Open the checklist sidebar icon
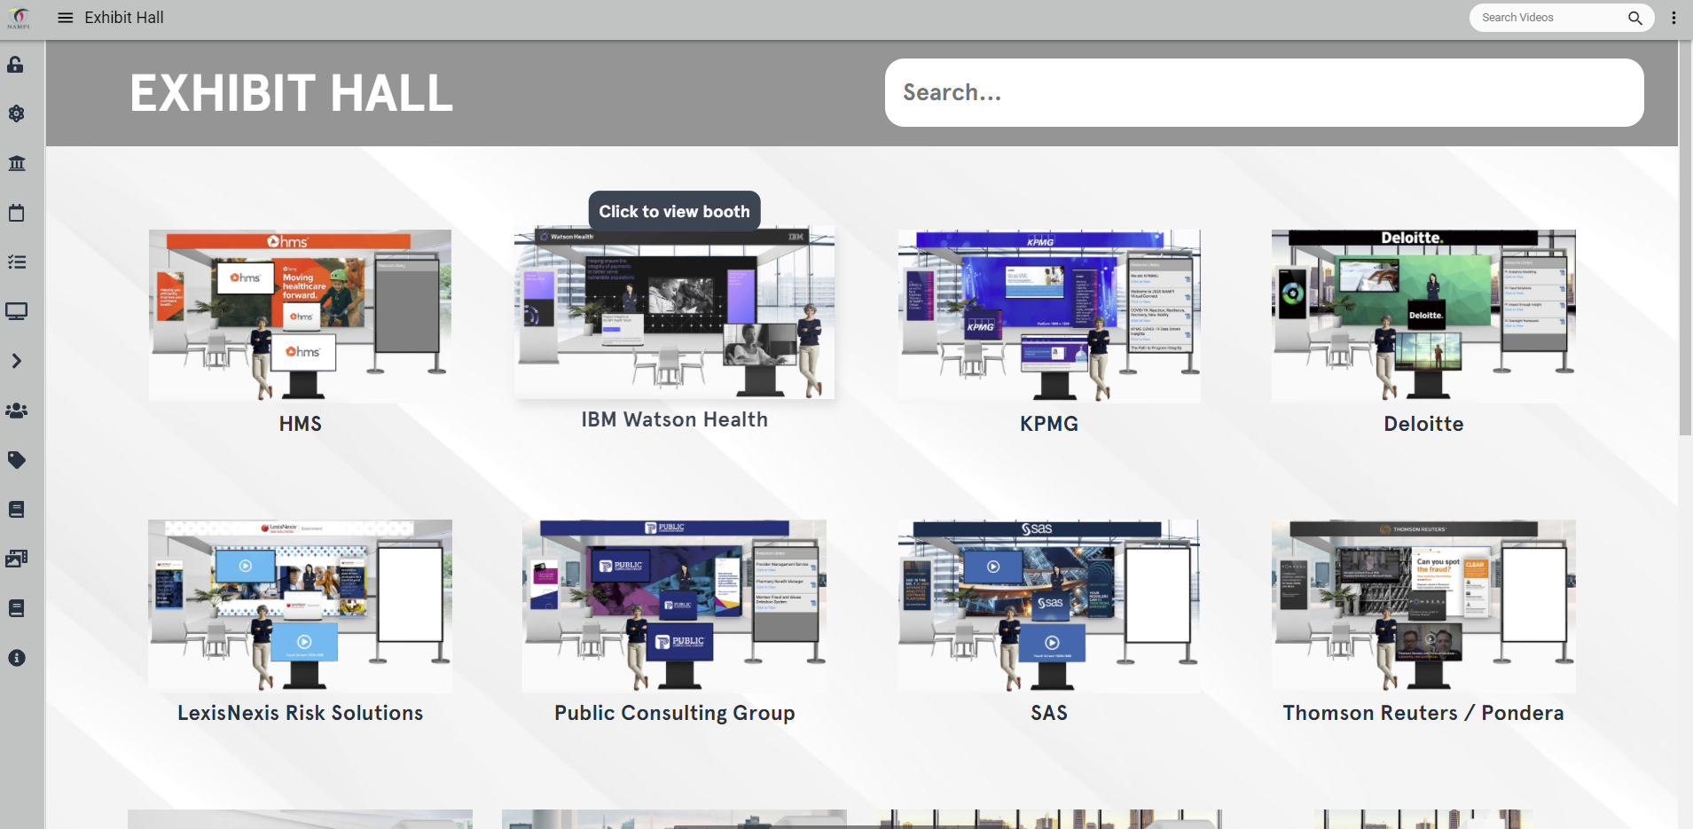The height and width of the screenshot is (829, 1693). click(16, 262)
